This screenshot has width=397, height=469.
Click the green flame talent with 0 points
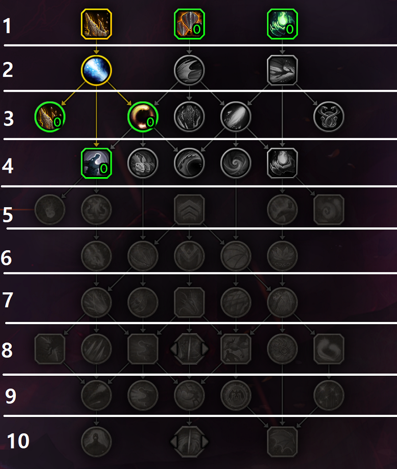coord(282,24)
